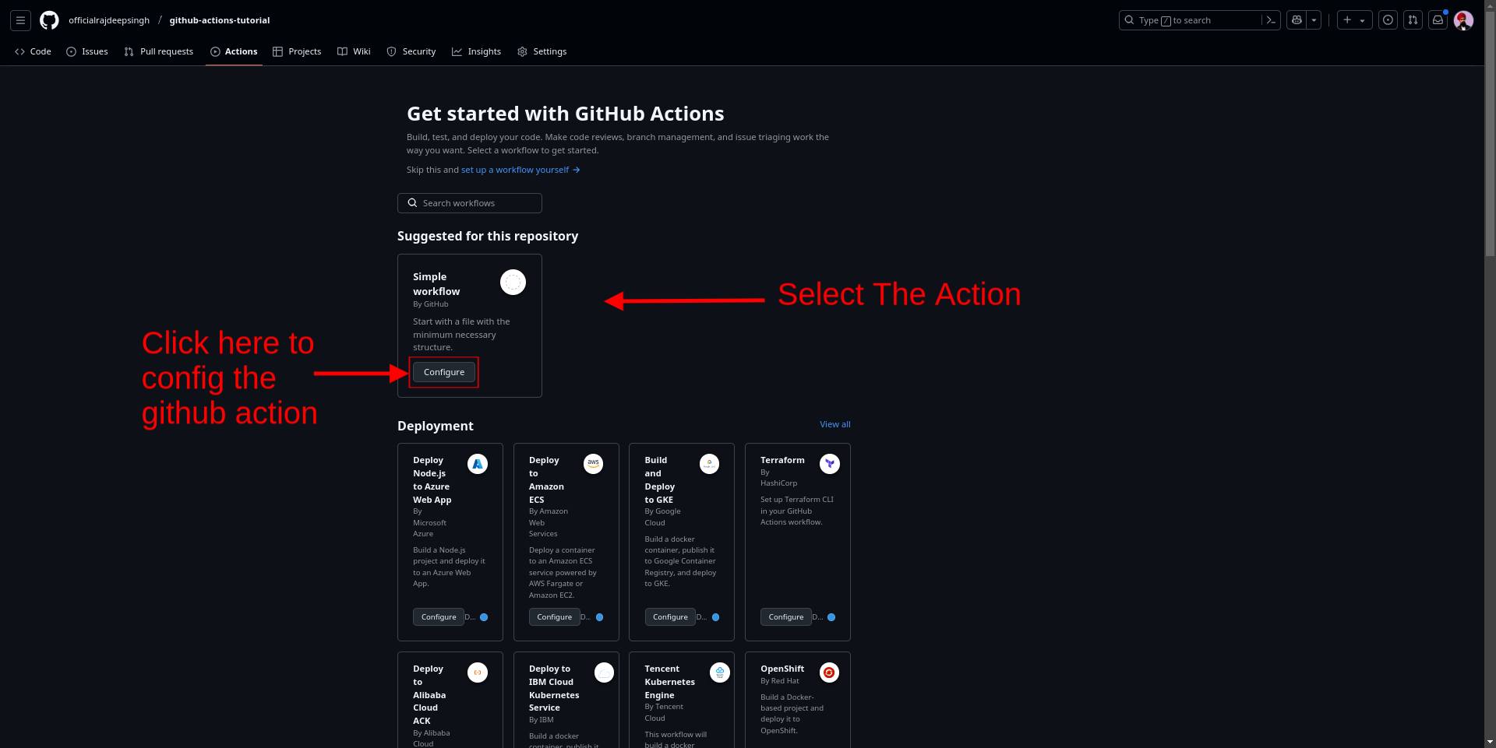The image size is (1496, 748).
Task: Click Tencent Kubernetes Engine card title
Action: coord(670,682)
